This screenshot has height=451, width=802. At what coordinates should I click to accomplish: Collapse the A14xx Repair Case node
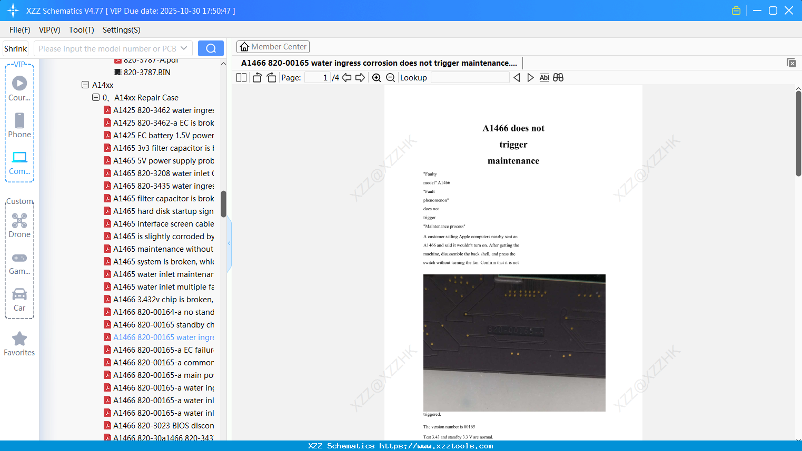[x=96, y=97]
